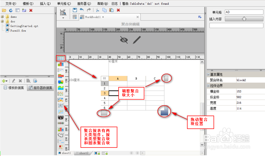The width and height of the screenshot is (265, 156).
Task: Open the 服务器(S) menu
Action: [x=84, y=3]
